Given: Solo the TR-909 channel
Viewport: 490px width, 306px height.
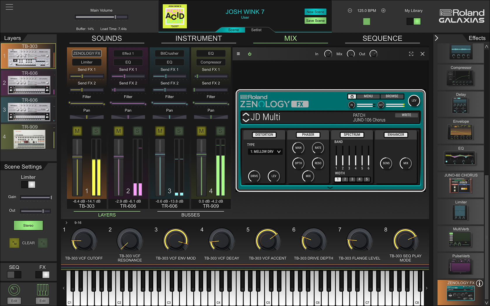Looking at the screenshot, I should coord(220,131).
